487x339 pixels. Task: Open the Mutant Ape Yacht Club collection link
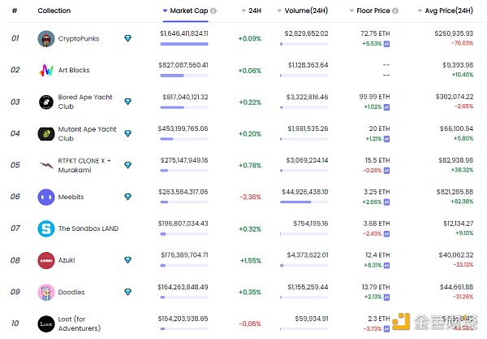(87, 133)
